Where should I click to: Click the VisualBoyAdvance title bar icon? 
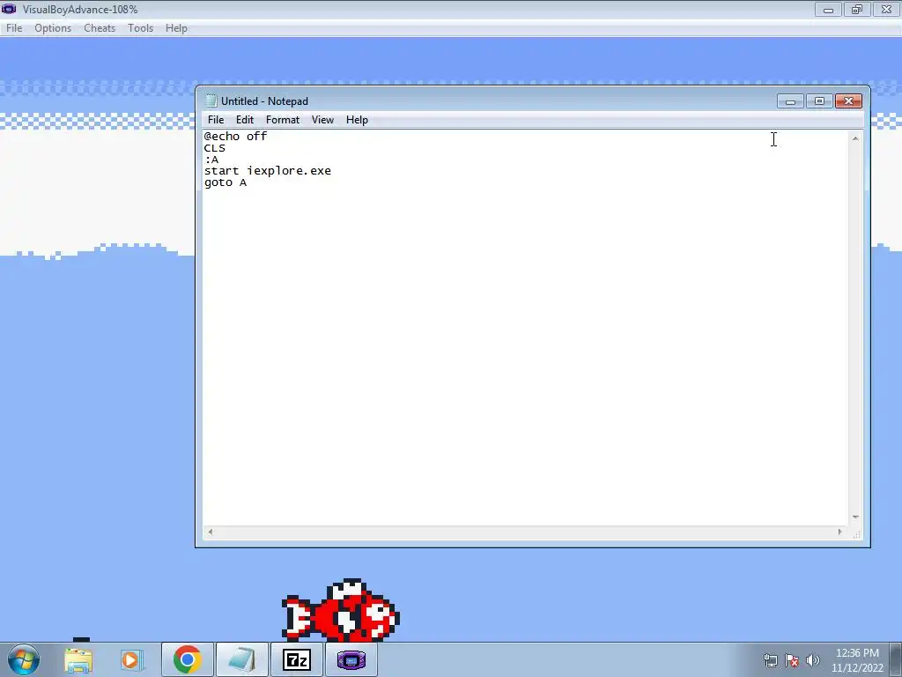[9, 9]
